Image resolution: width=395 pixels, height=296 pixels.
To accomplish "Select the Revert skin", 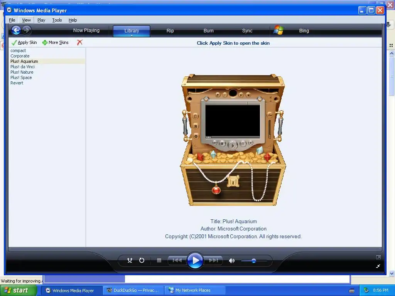I will coord(17,83).
